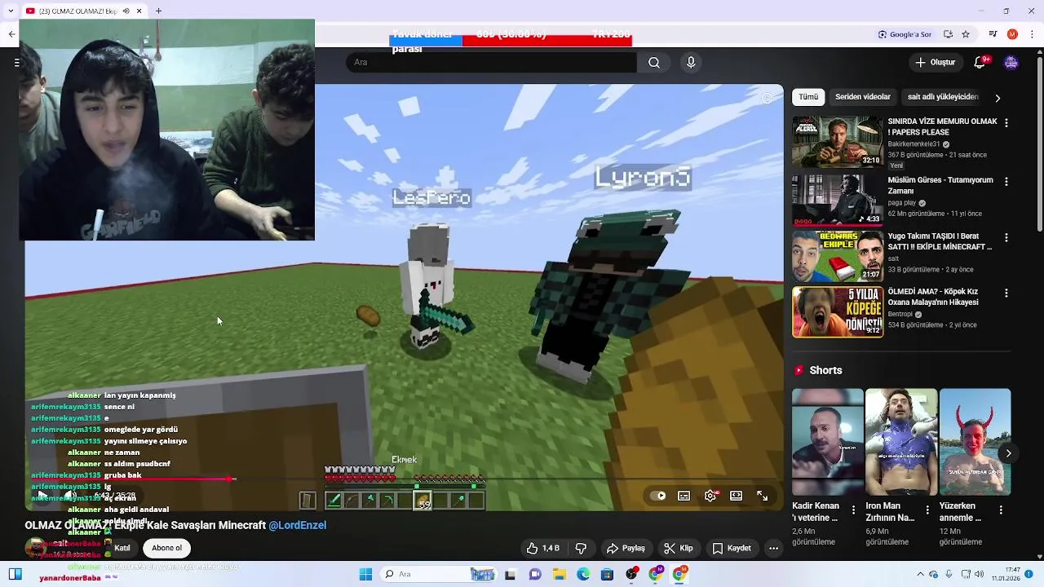Open Microsoft Store from the taskbar
The height and width of the screenshot is (587, 1044).
point(607,574)
